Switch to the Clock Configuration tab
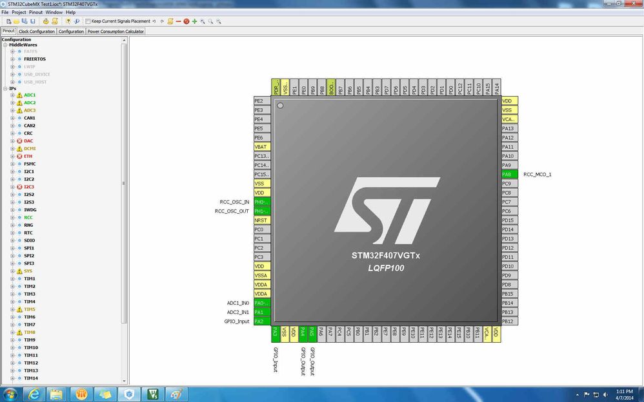The height and width of the screenshot is (402, 644). click(37, 31)
